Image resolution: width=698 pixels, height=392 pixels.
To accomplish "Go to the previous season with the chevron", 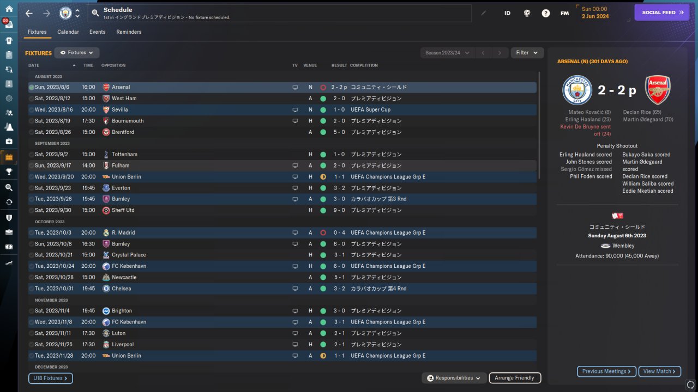I will click(483, 53).
